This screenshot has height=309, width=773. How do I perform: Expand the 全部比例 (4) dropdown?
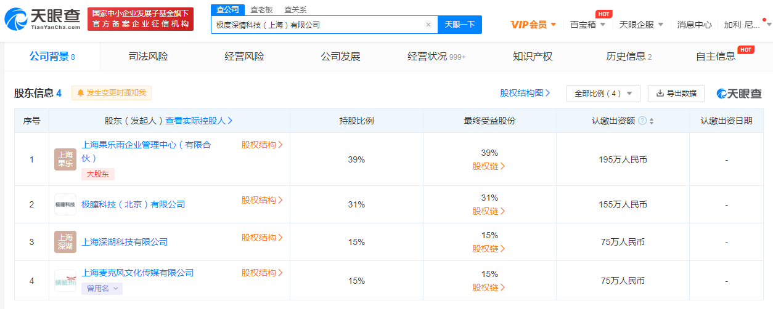coord(603,94)
